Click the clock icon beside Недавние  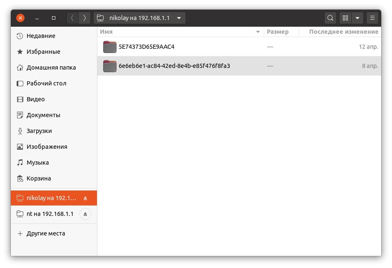click(20, 36)
